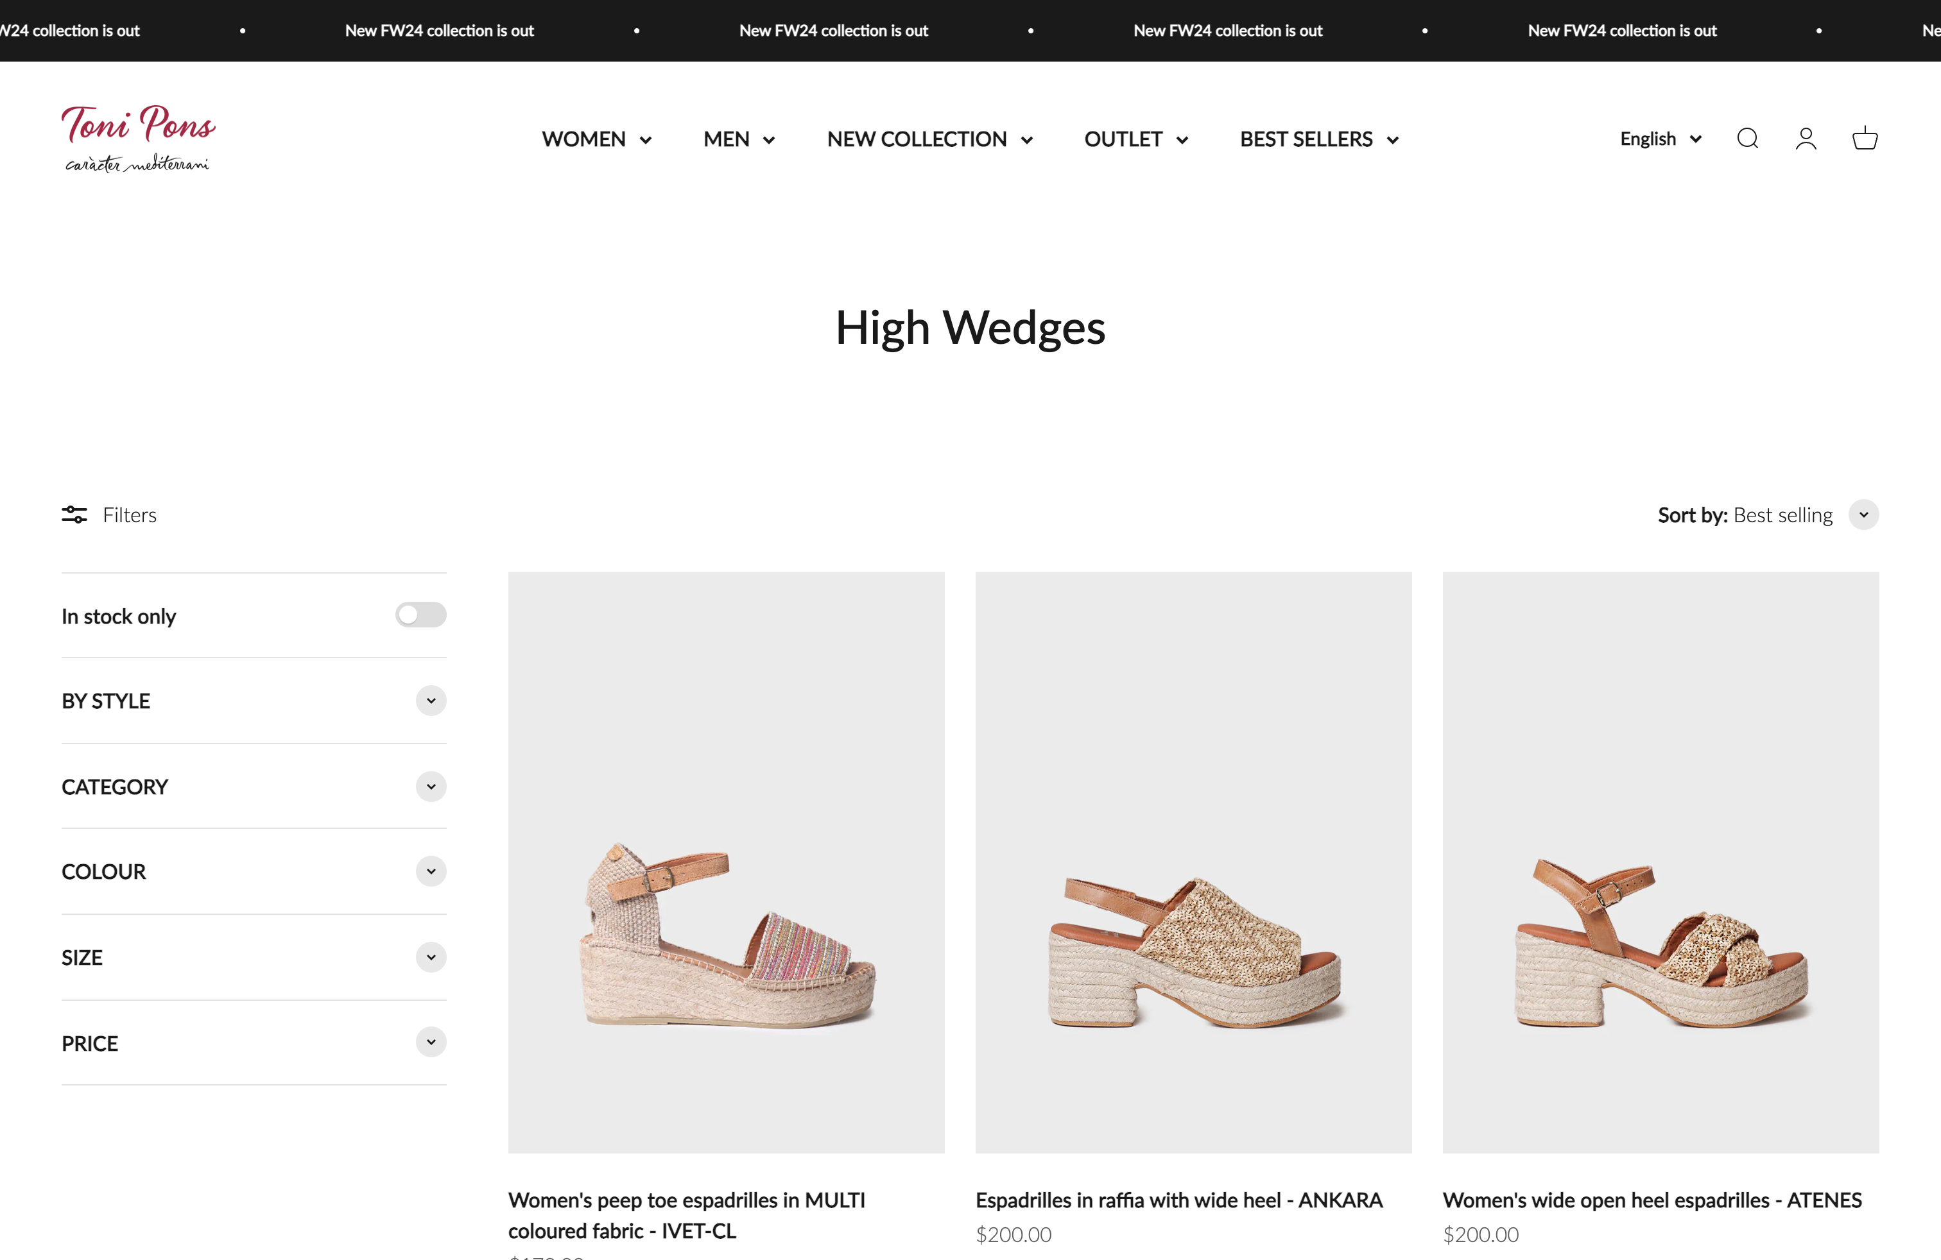
Task: Click the IVET-CL multicoloured espadrille image
Action: click(x=726, y=862)
